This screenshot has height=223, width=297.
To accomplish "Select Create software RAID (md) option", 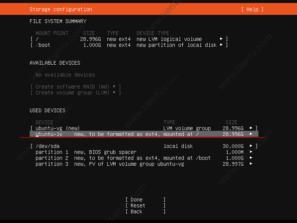I will pyautogui.click(x=71, y=86).
